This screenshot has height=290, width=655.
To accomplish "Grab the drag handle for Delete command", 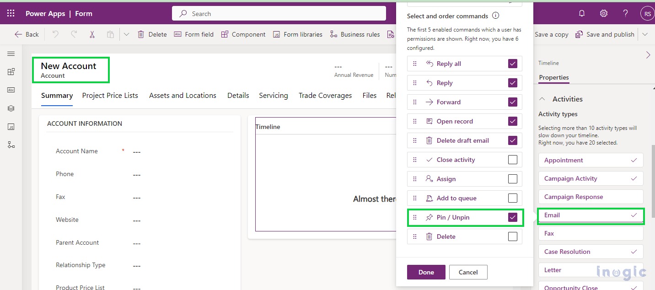I will pos(415,236).
